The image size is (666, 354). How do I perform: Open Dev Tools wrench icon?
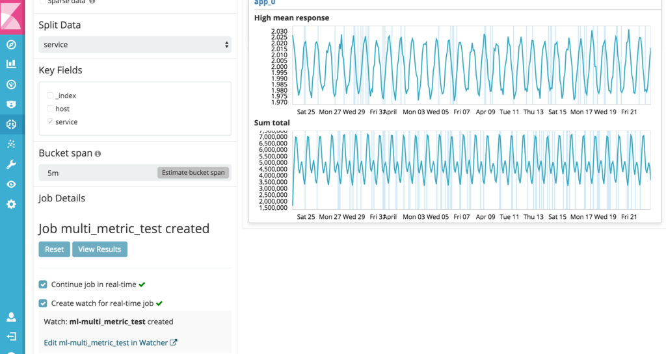click(12, 164)
